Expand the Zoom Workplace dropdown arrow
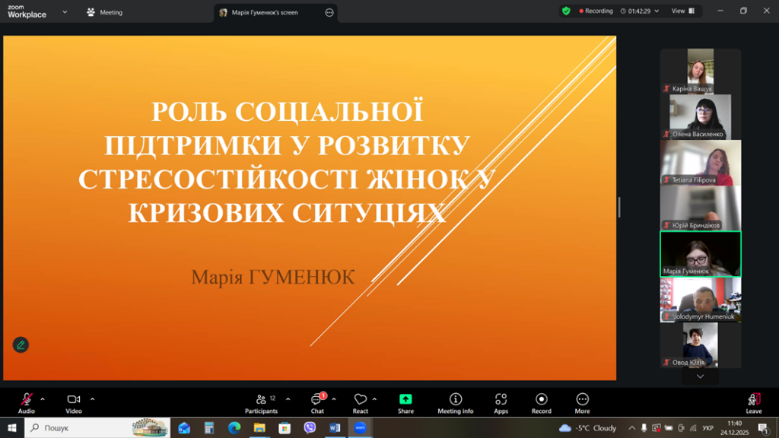 click(x=65, y=12)
